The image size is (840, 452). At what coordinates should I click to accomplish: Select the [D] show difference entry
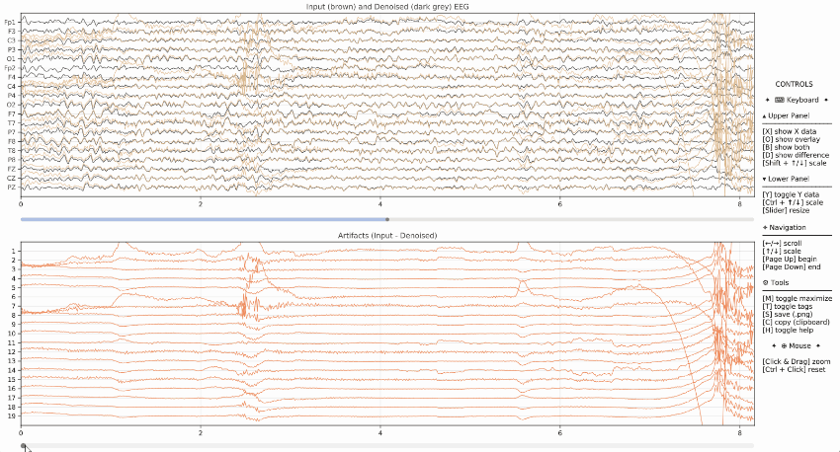coord(796,155)
